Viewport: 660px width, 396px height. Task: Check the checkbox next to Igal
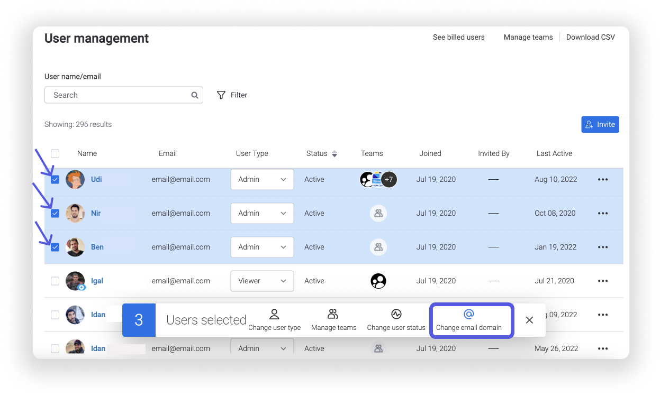click(55, 281)
